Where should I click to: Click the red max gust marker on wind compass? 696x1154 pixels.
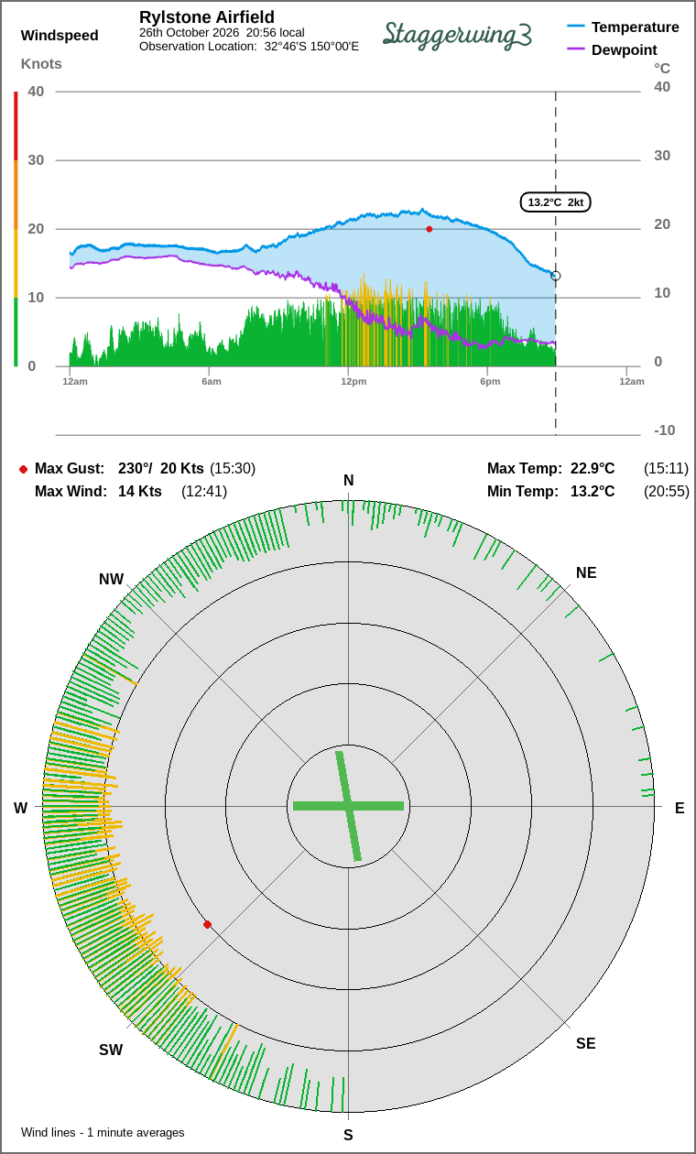click(207, 924)
